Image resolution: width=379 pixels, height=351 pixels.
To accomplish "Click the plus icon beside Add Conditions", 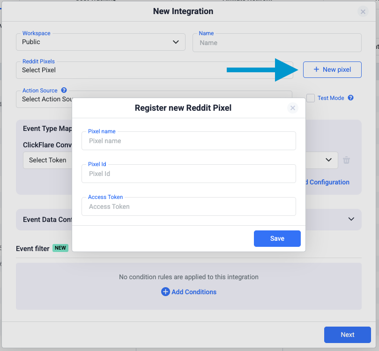I will click(165, 292).
